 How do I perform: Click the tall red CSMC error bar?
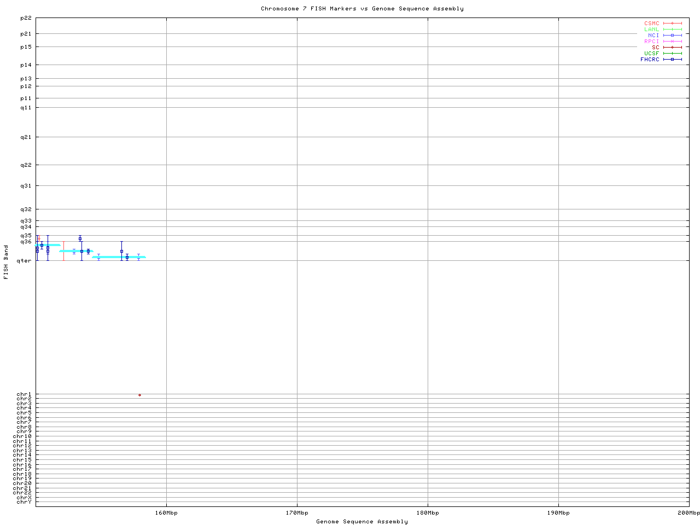coord(63,251)
